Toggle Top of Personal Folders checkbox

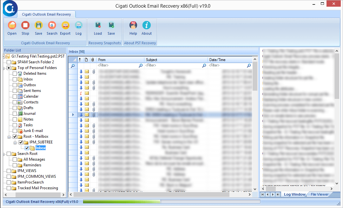click(x=9, y=68)
